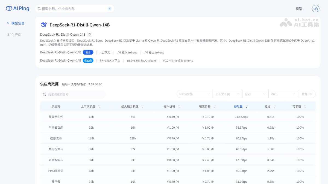328x184 pixels.
Task: Click the AI Ping logo
Action: [x=17, y=8]
